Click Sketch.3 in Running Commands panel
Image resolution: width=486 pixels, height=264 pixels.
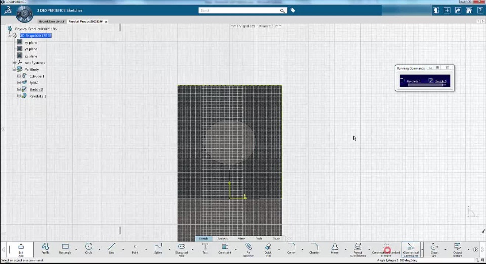point(440,81)
